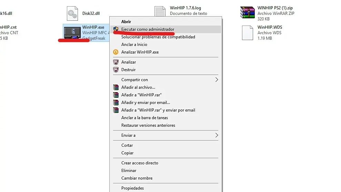Click the WinHIIP 1.7.6.log file name
The width and height of the screenshot is (341, 192).
[x=185, y=8]
